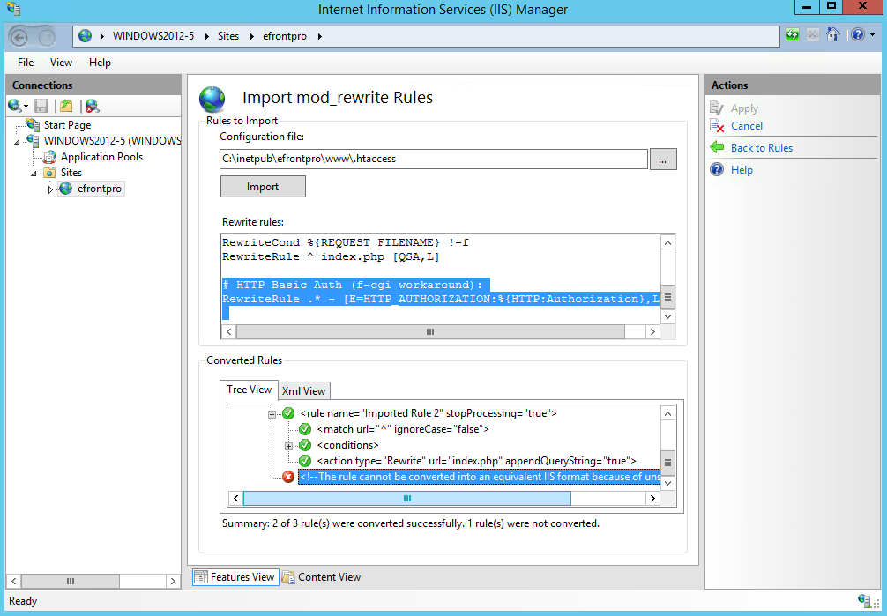The width and height of the screenshot is (887, 616).
Task: Click the Cancel link in the Actions pane
Action: [746, 125]
